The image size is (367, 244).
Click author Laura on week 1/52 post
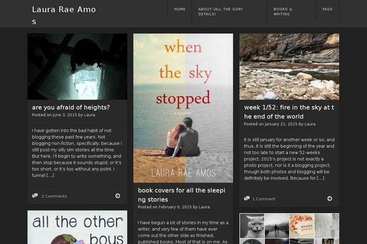coord(310,124)
